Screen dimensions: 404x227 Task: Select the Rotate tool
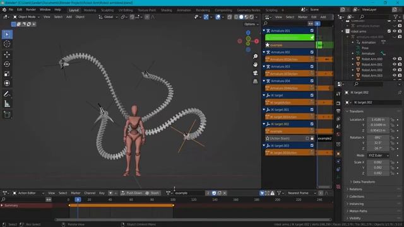point(7,64)
